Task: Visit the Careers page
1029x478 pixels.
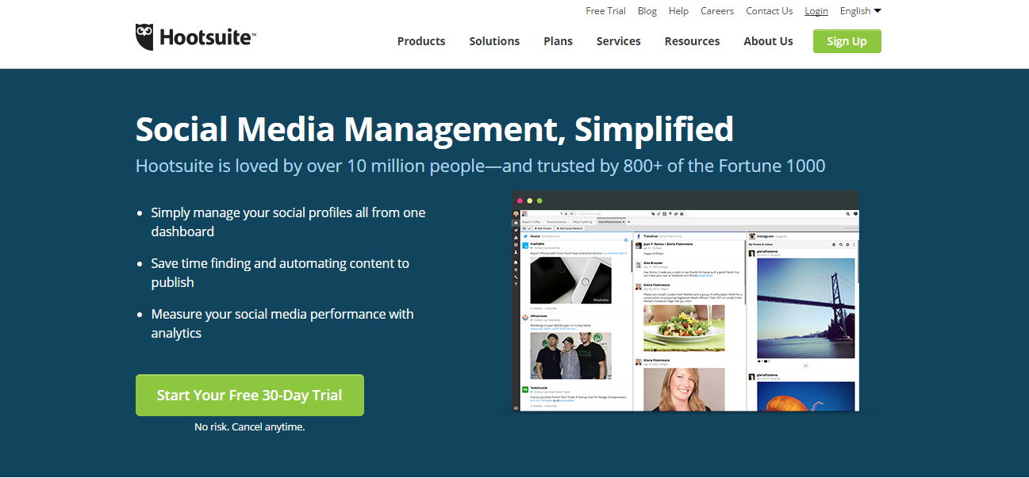Action: (717, 11)
